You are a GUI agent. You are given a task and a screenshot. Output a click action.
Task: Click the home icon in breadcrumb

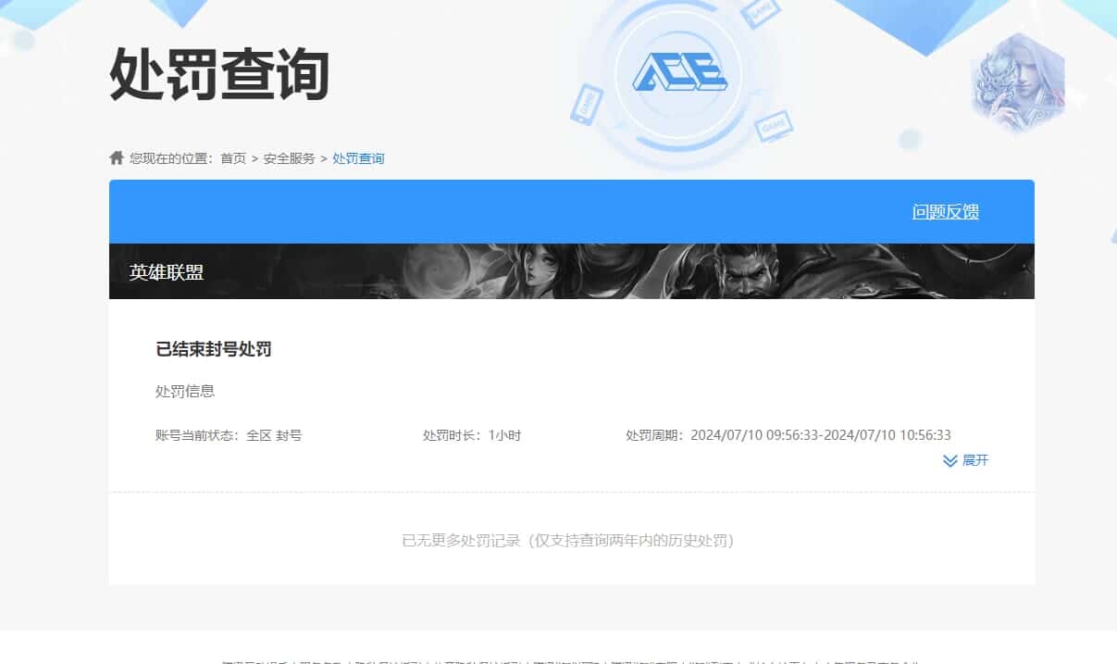click(x=117, y=157)
